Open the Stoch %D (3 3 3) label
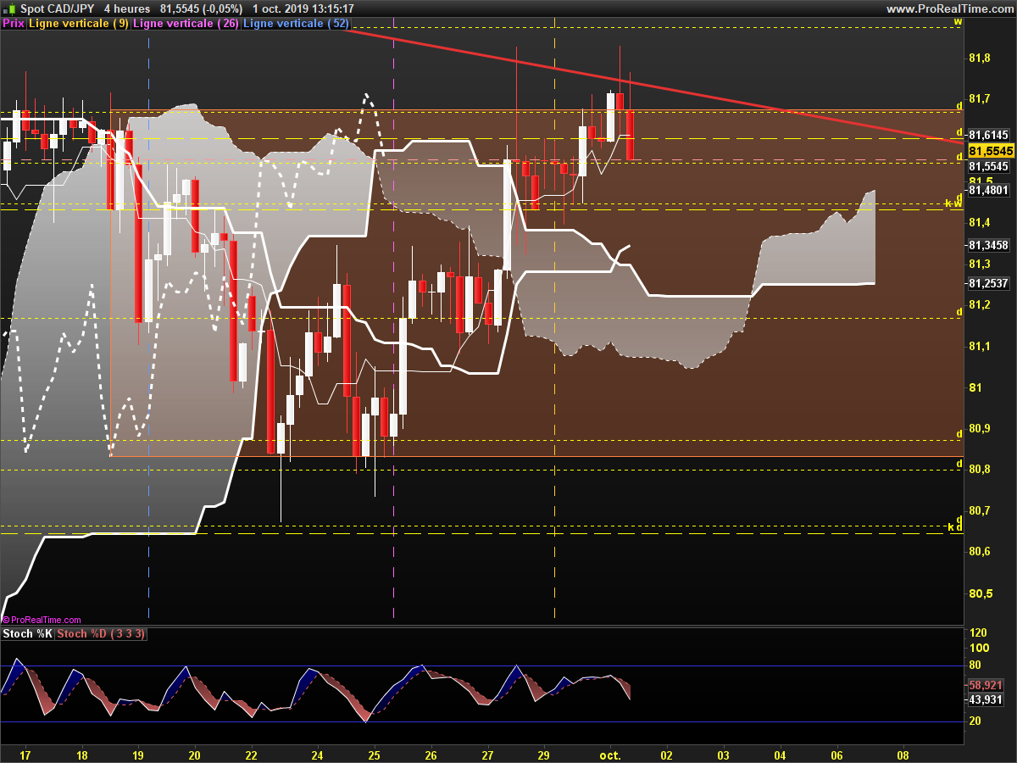This screenshot has width=1017, height=763. 102,634
